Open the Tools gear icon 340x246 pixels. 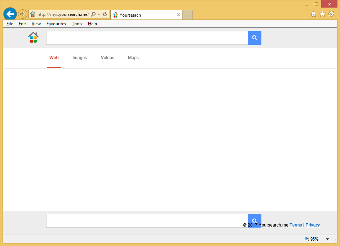(x=331, y=14)
